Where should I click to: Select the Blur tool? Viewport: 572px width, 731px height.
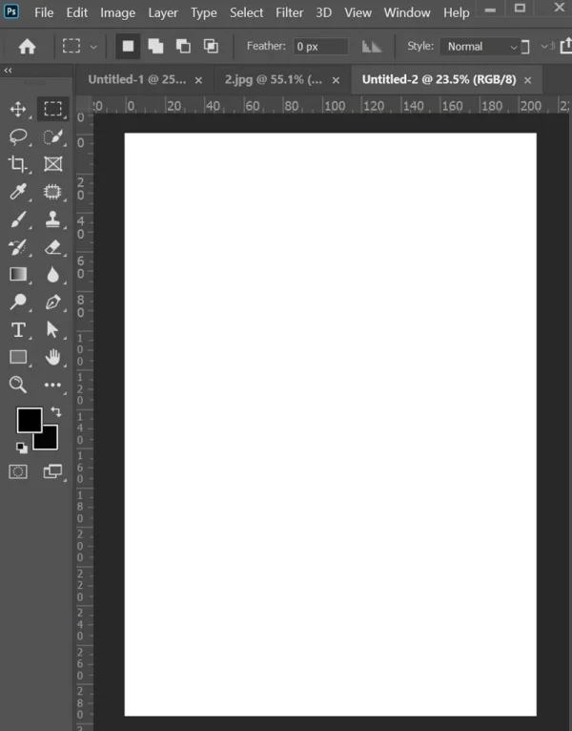[52, 275]
